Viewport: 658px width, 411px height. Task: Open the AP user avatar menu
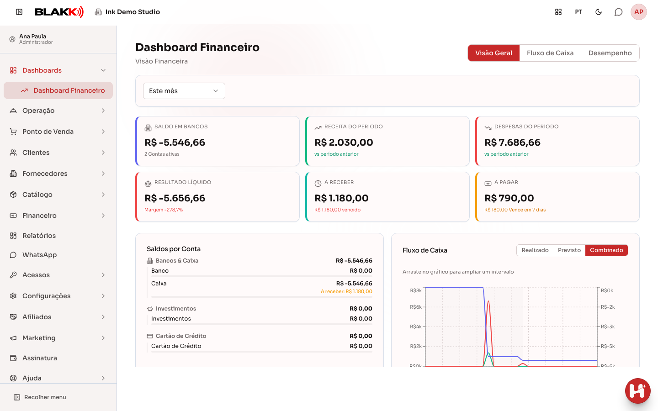pos(639,12)
